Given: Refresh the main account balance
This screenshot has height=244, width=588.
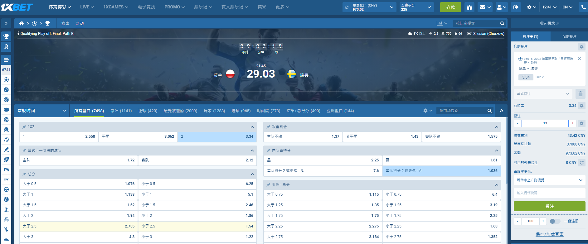Looking at the screenshot, I should [347, 7].
